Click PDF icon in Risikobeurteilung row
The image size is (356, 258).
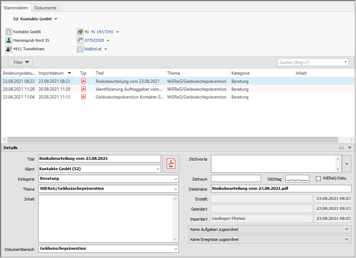84,81
